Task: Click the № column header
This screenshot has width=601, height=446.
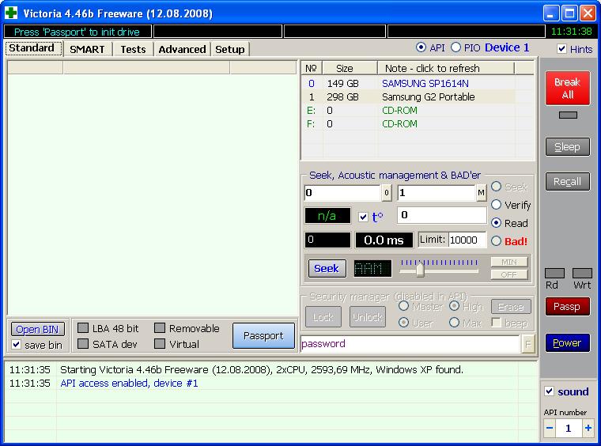Action: pos(312,68)
